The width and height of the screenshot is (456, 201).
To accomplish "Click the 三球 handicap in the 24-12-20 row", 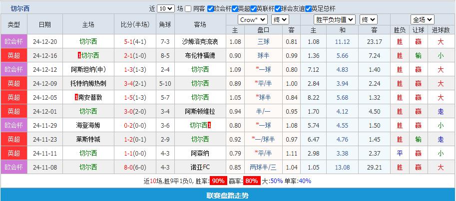I will tap(264, 41).
